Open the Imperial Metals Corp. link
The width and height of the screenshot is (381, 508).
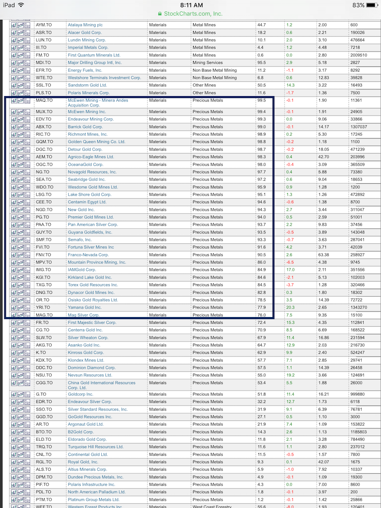tap(88, 47)
